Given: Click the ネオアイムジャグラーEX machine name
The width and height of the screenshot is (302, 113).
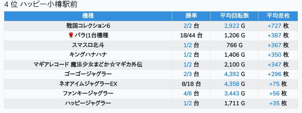Looking at the screenshot, I should click(88, 84).
